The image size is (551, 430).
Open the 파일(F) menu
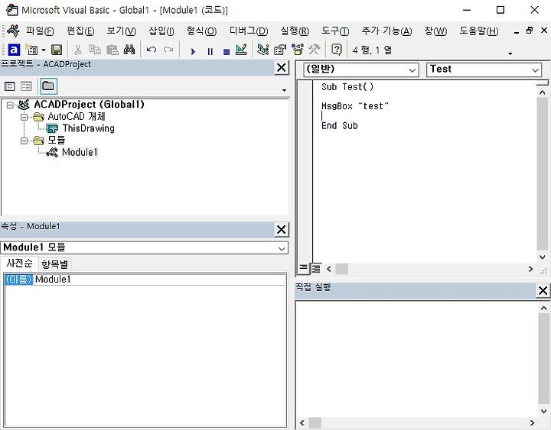click(40, 31)
